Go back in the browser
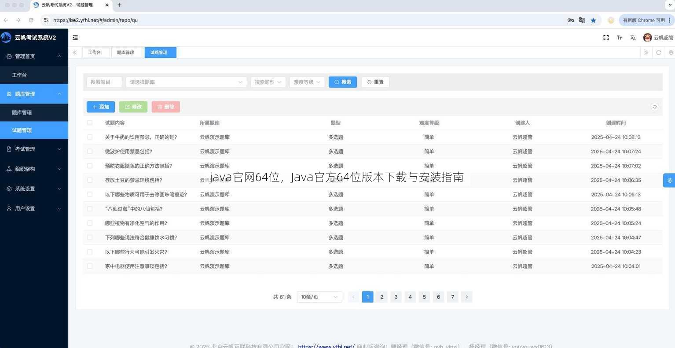Image resolution: width=675 pixels, height=348 pixels. tap(5, 20)
